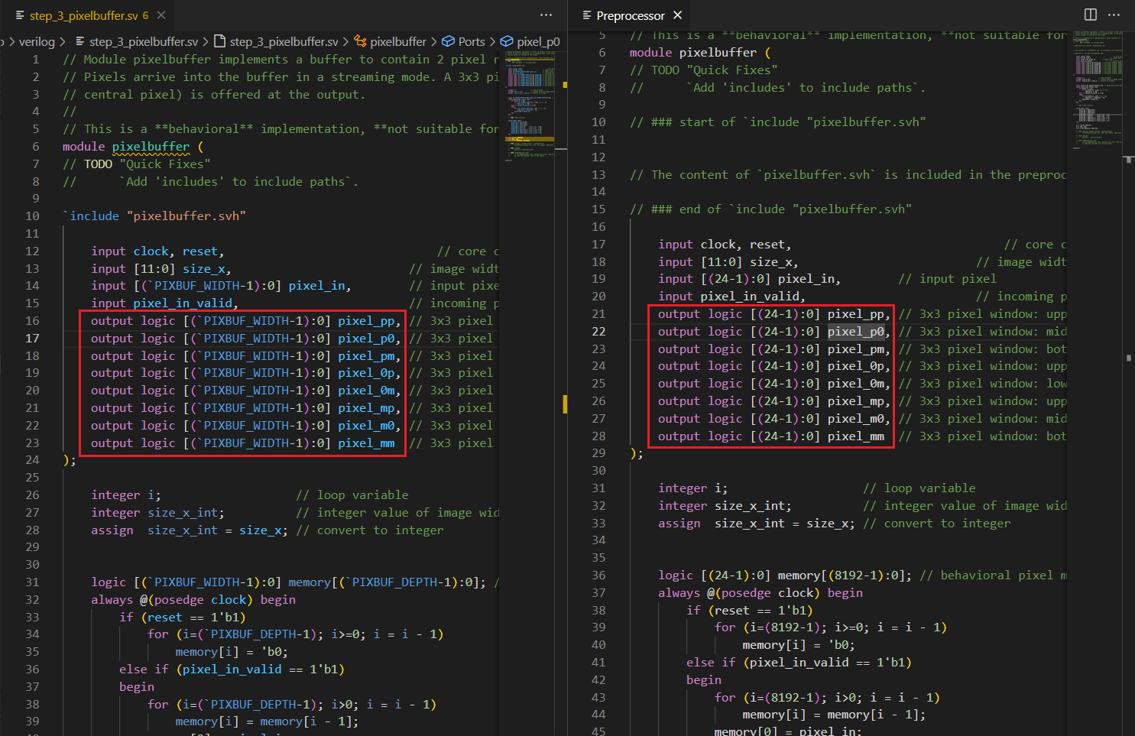Expand the verilog folder breadcrumb
The image size is (1135, 736).
click(x=37, y=41)
